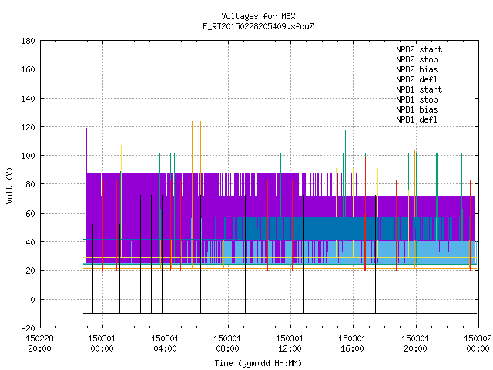Click the y-axis tick value 20
493x370 pixels.
pyautogui.click(x=30, y=271)
